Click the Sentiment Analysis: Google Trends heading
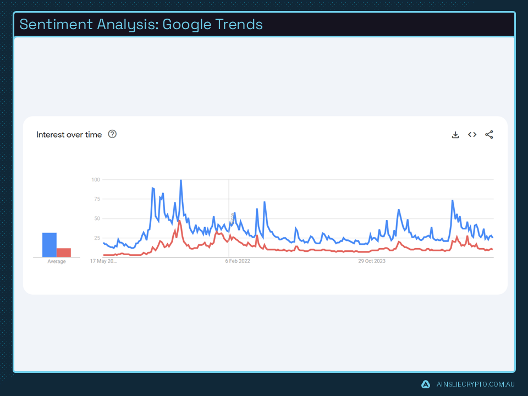Image resolution: width=528 pixels, height=396 pixels. tap(140, 24)
